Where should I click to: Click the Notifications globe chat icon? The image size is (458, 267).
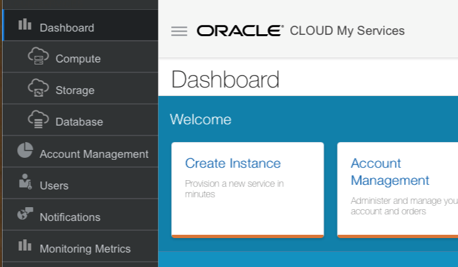pos(25,213)
